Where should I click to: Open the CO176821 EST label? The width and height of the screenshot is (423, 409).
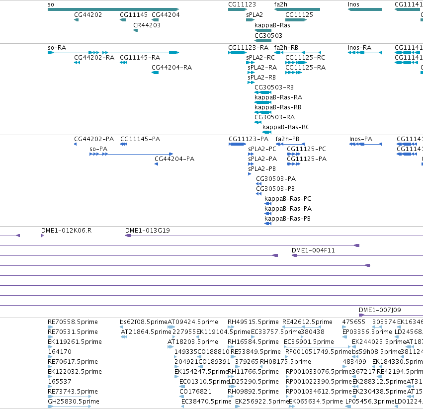pos(195,392)
